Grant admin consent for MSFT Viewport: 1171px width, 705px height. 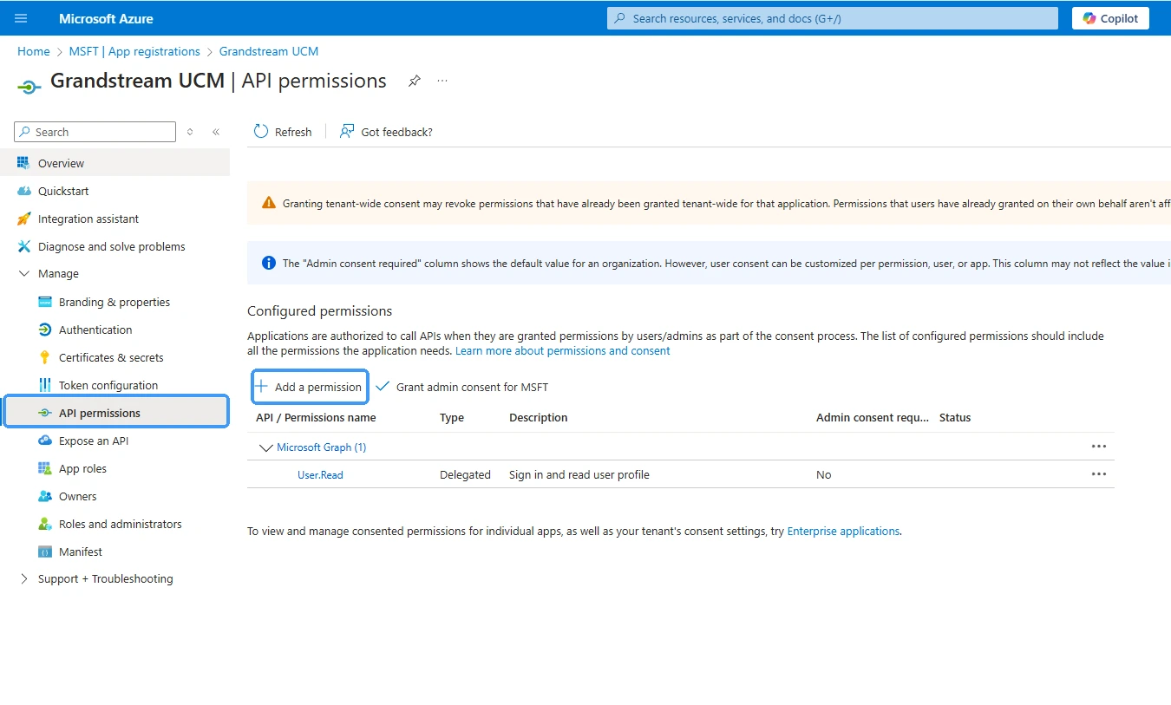pos(461,387)
